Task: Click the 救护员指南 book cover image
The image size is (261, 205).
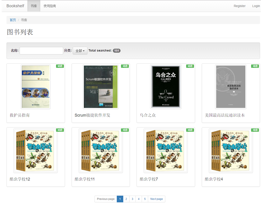Action: 35,87
